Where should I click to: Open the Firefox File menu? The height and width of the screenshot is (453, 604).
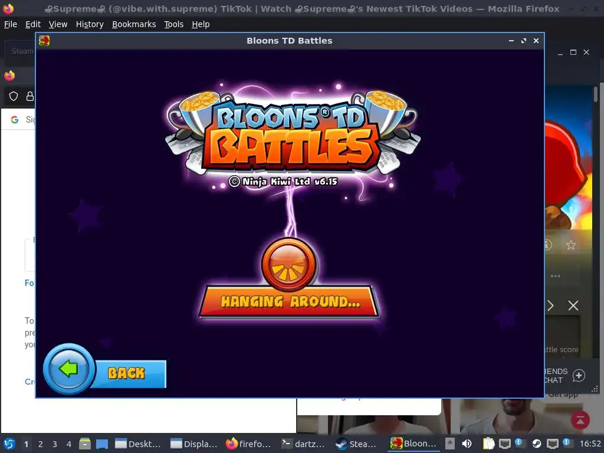(x=11, y=24)
